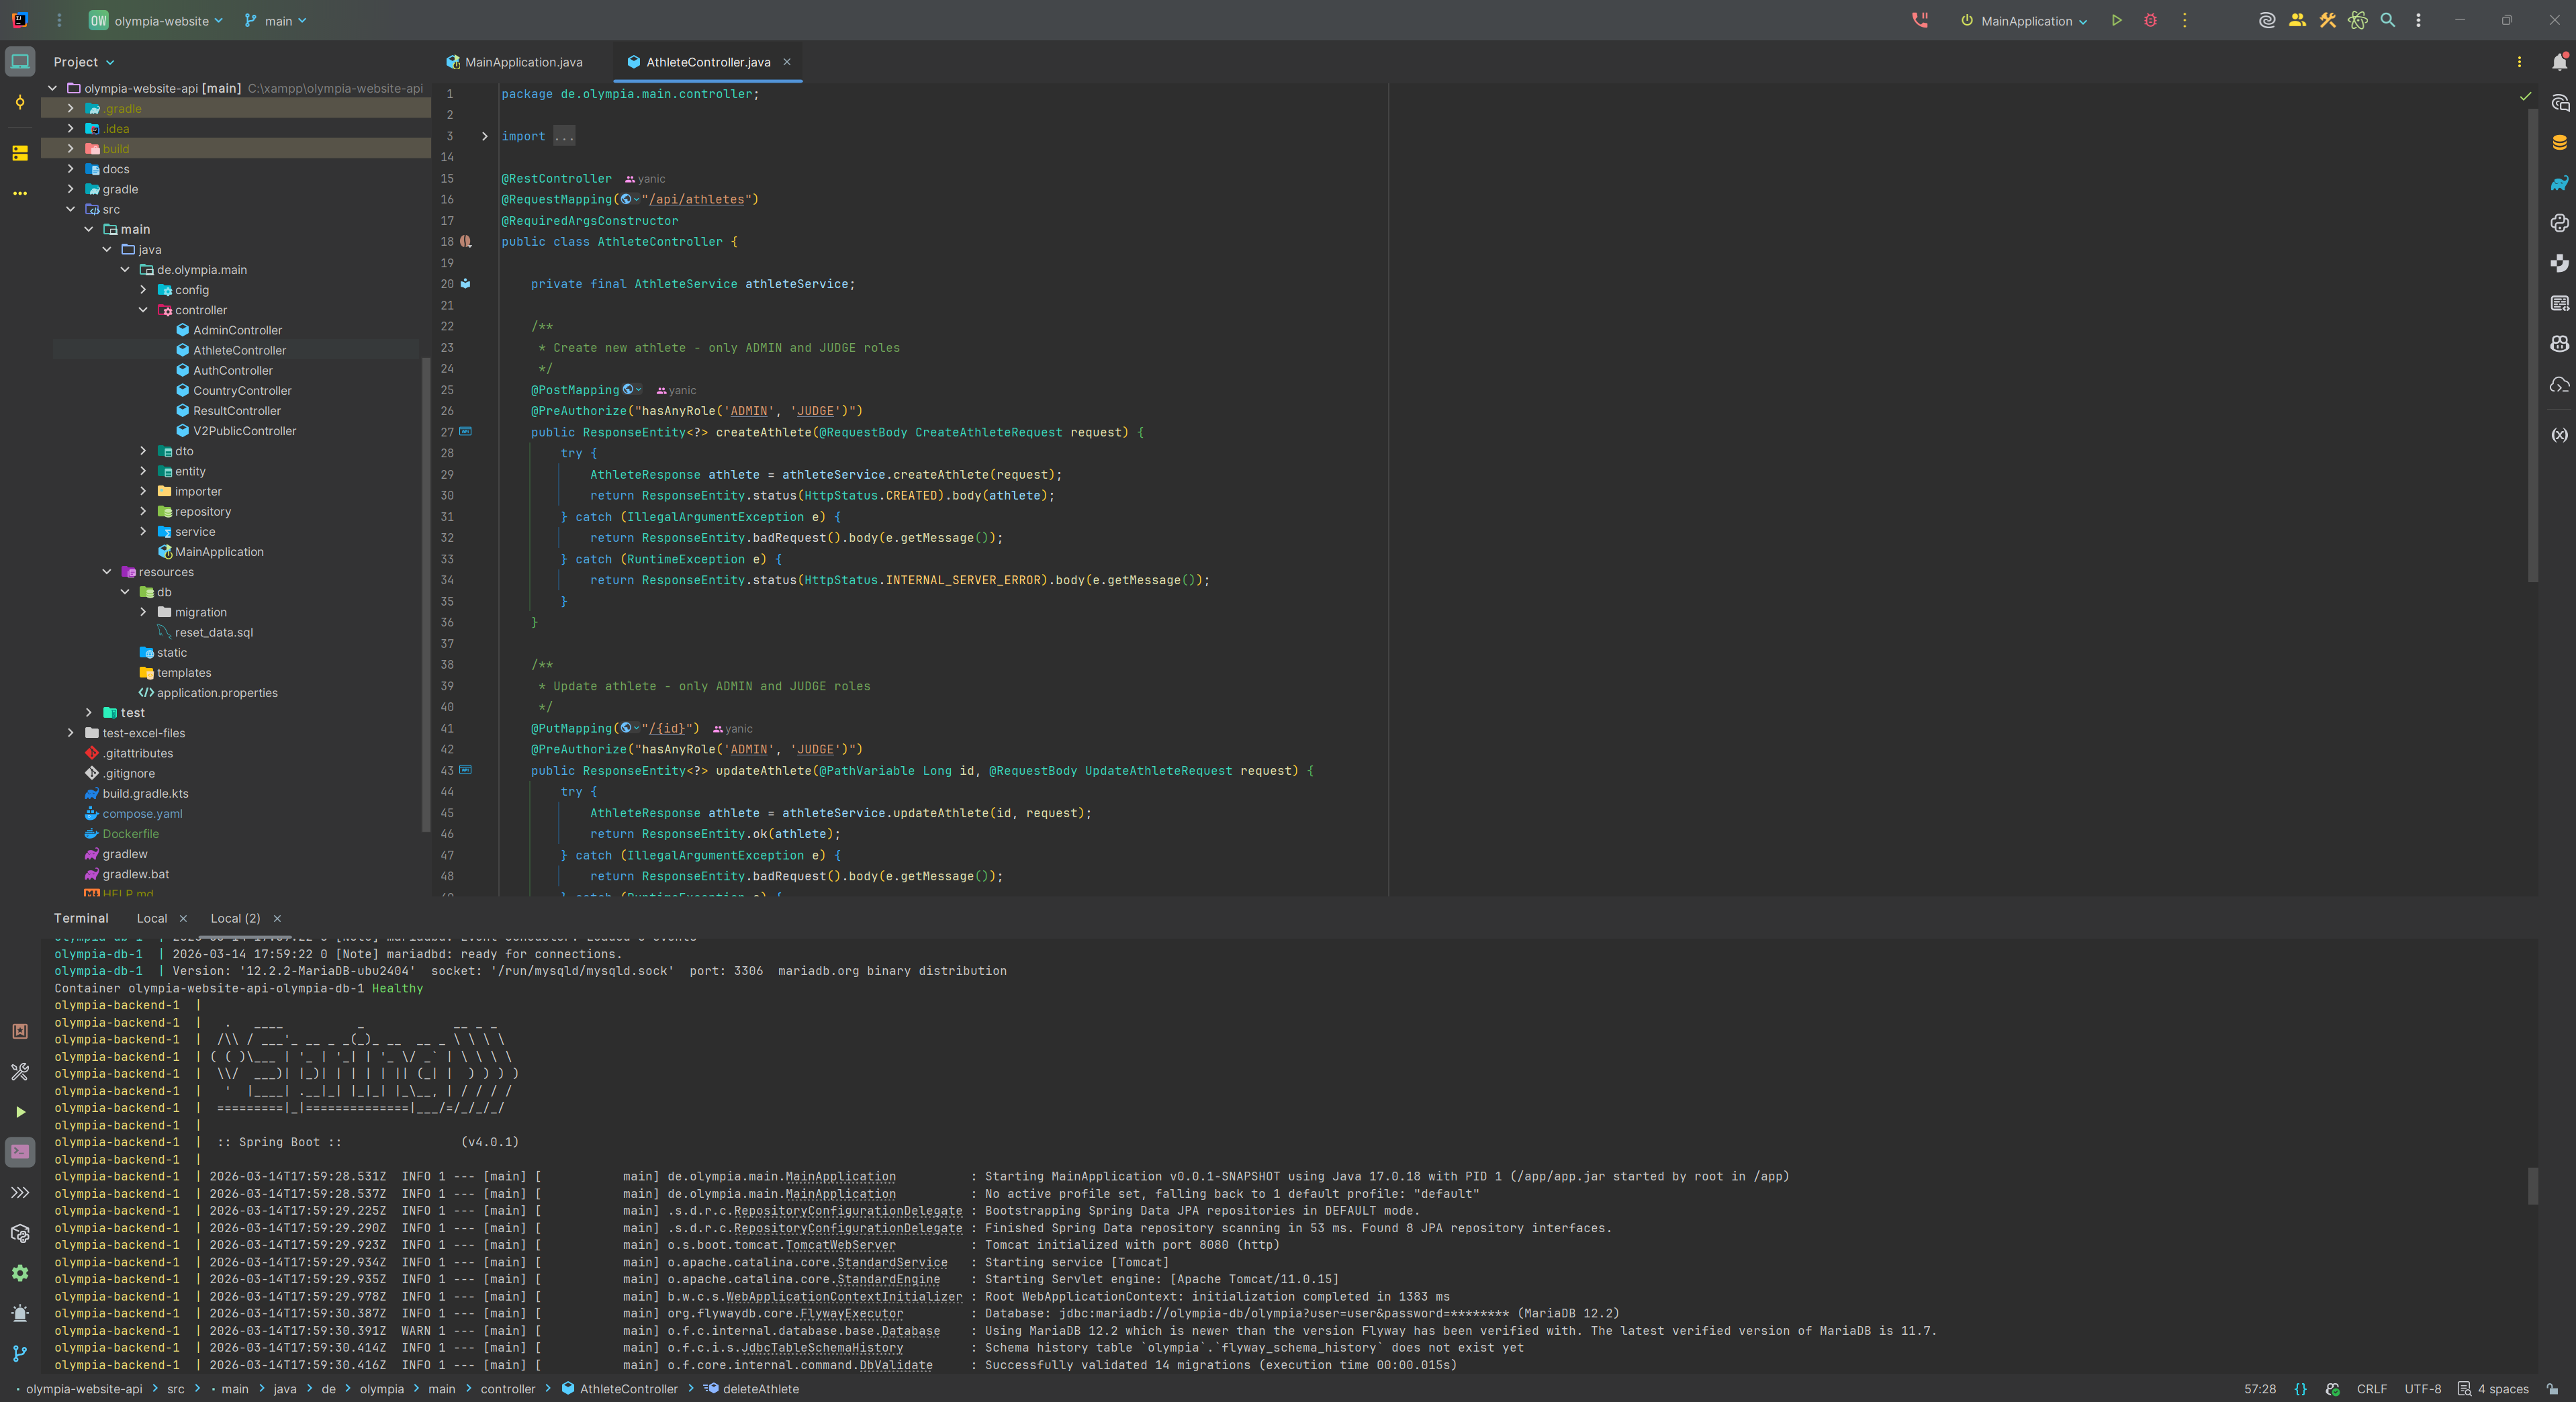The image size is (2576, 1402).
Task: Open the Gradle tool window icon
Action: tap(2559, 183)
